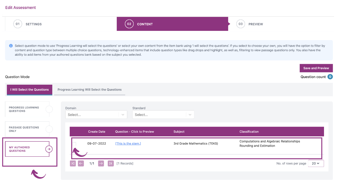Toggle the Progress Learning Questions circle
The image size is (338, 182).
(49, 109)
